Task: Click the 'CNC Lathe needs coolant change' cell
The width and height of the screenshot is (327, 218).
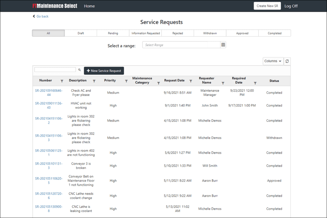Action: pos(81,196)
